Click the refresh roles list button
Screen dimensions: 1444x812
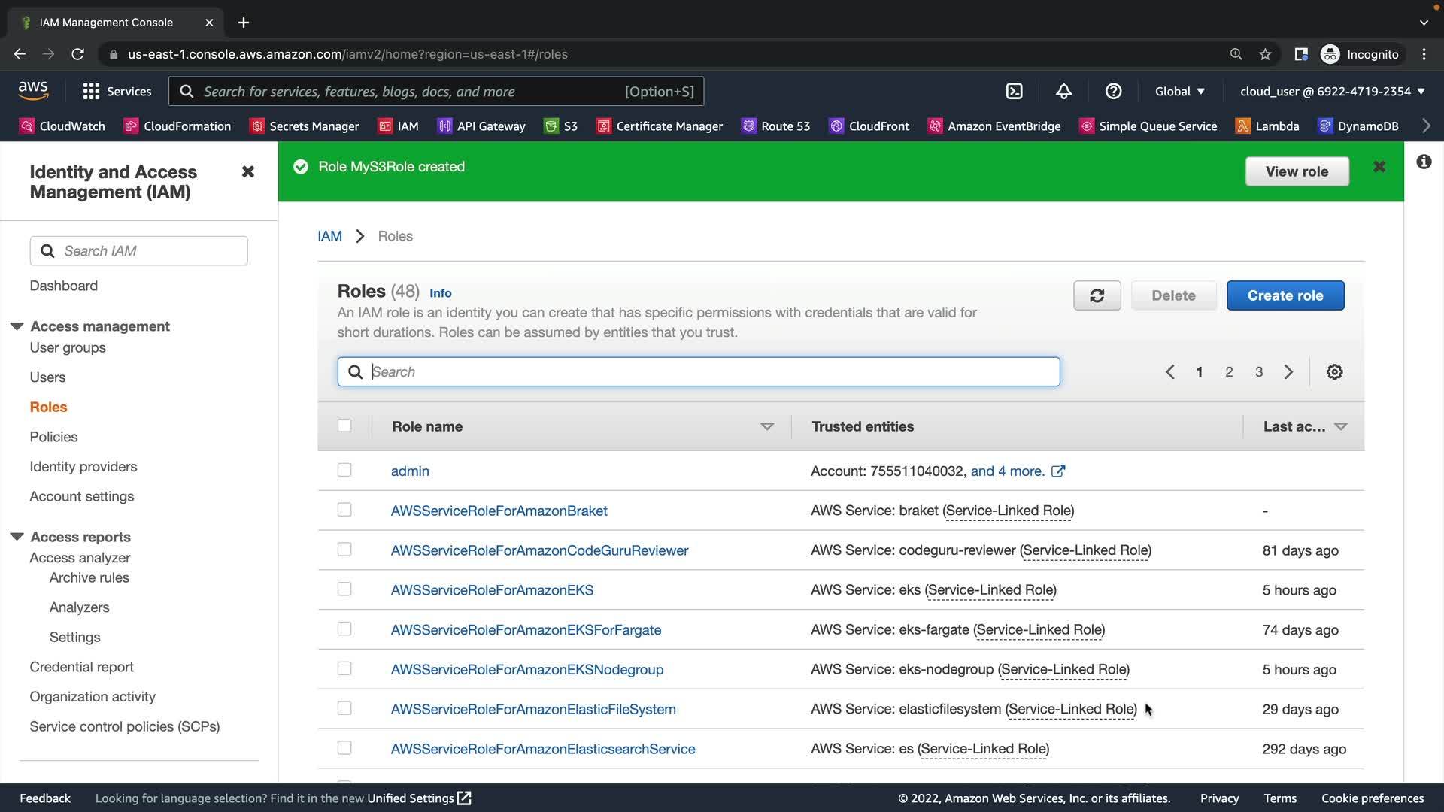click(1097, 295)
